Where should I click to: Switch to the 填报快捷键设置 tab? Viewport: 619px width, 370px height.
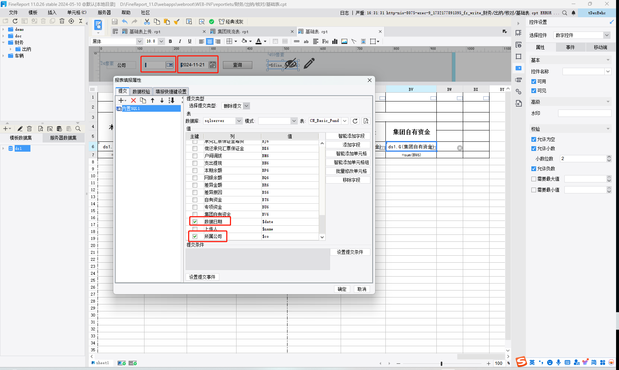(x=171, y=92)
